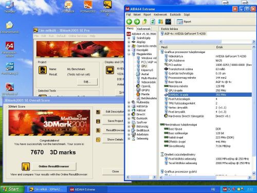Click scroll-down arrow of AIDA64 details list
Viewport: 257px width, 193px height.
(254, 173)
